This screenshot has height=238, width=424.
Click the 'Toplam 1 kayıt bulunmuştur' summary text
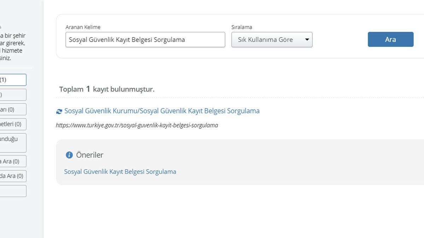(107, 89)
